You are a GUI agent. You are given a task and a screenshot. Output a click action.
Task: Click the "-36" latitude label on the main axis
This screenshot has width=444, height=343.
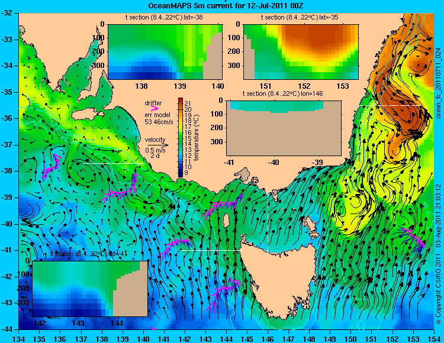7,118
